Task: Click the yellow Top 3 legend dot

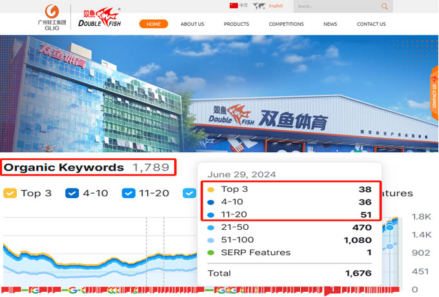Action: tap(211, 190)
